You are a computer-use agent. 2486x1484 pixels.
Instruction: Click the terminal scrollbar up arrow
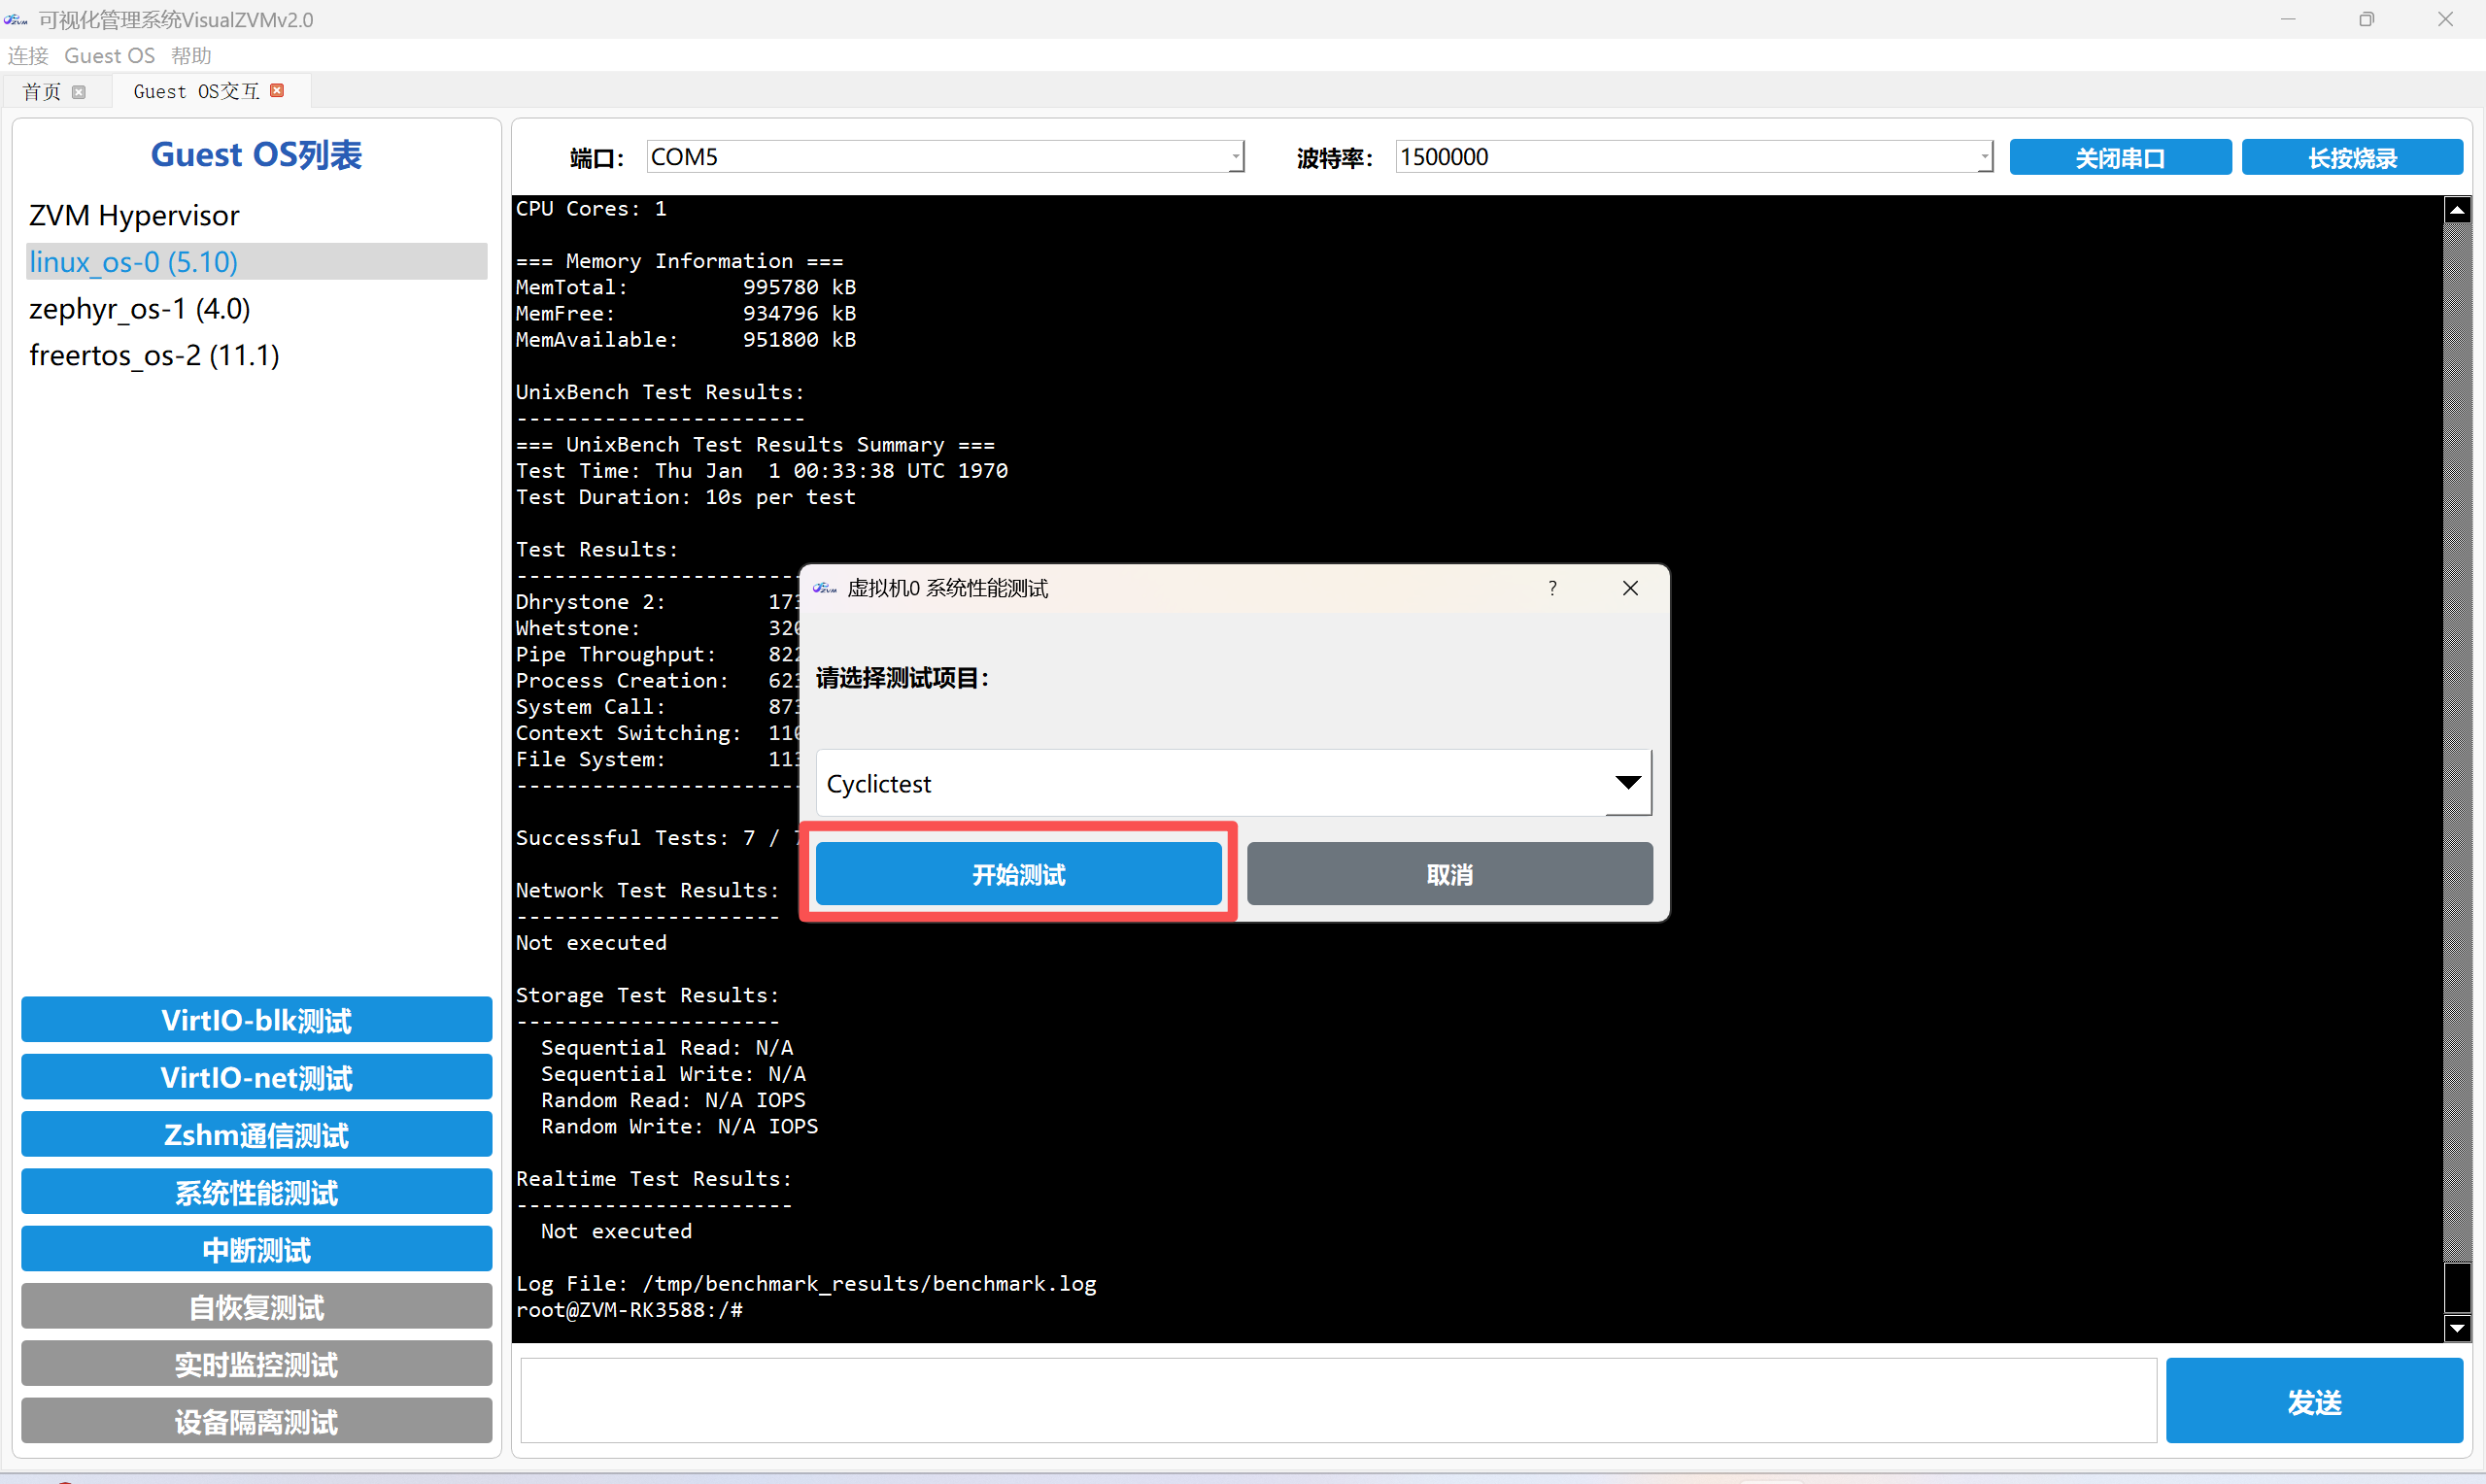(x=2457, y=210)
